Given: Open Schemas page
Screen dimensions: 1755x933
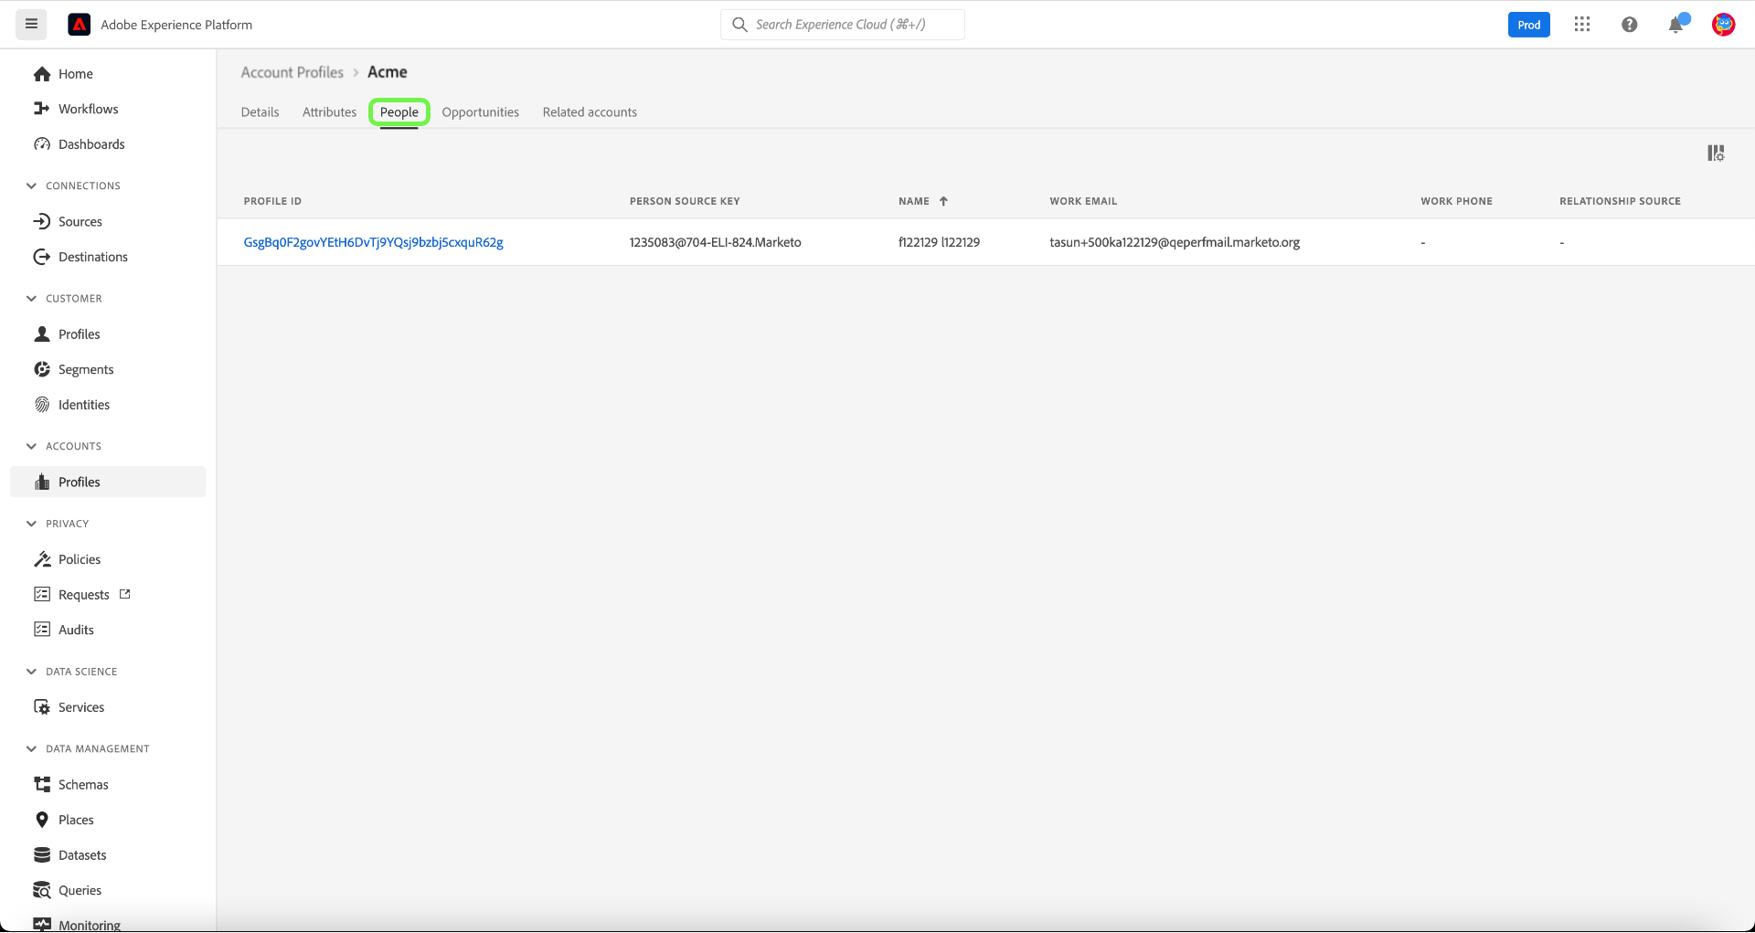Looking at the screenshot, I should click(83, 785).
